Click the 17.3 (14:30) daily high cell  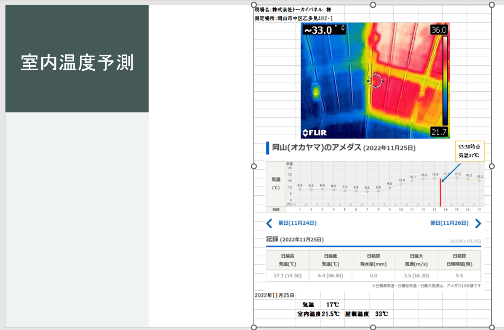point(287,276)
